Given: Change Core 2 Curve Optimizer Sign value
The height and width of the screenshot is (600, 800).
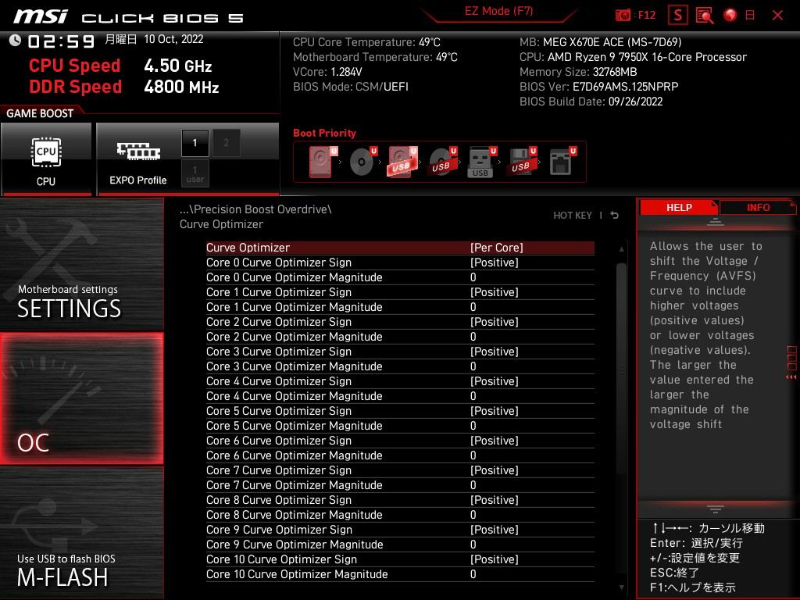Looking at the screenshot, I should [x=494, y=322].
